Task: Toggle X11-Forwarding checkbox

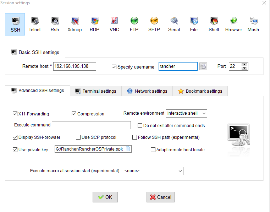Action: coord(15,114)
